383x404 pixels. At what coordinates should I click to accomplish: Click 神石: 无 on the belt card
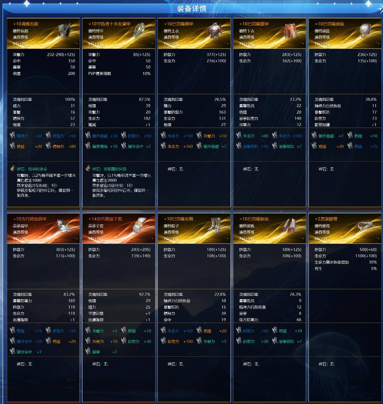[326, 364]
